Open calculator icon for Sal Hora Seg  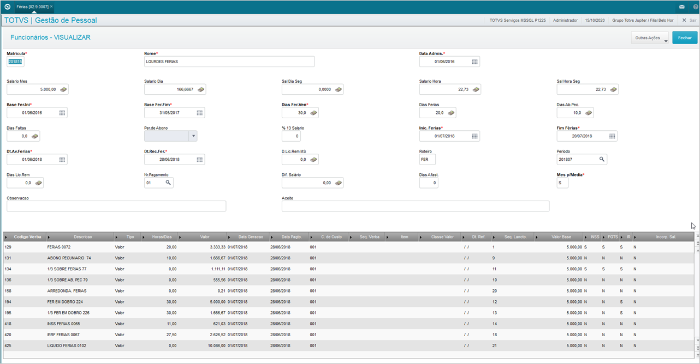[x=614, y=89]
